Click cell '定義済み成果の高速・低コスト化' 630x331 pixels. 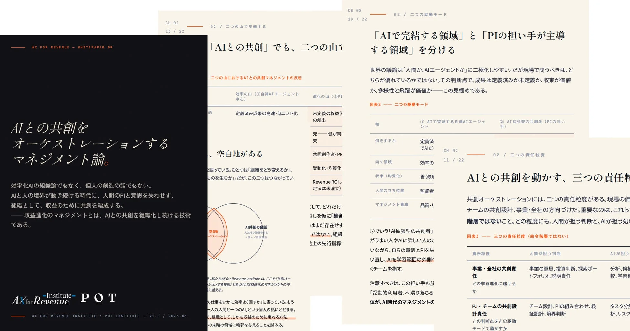(x=267, y=113)
